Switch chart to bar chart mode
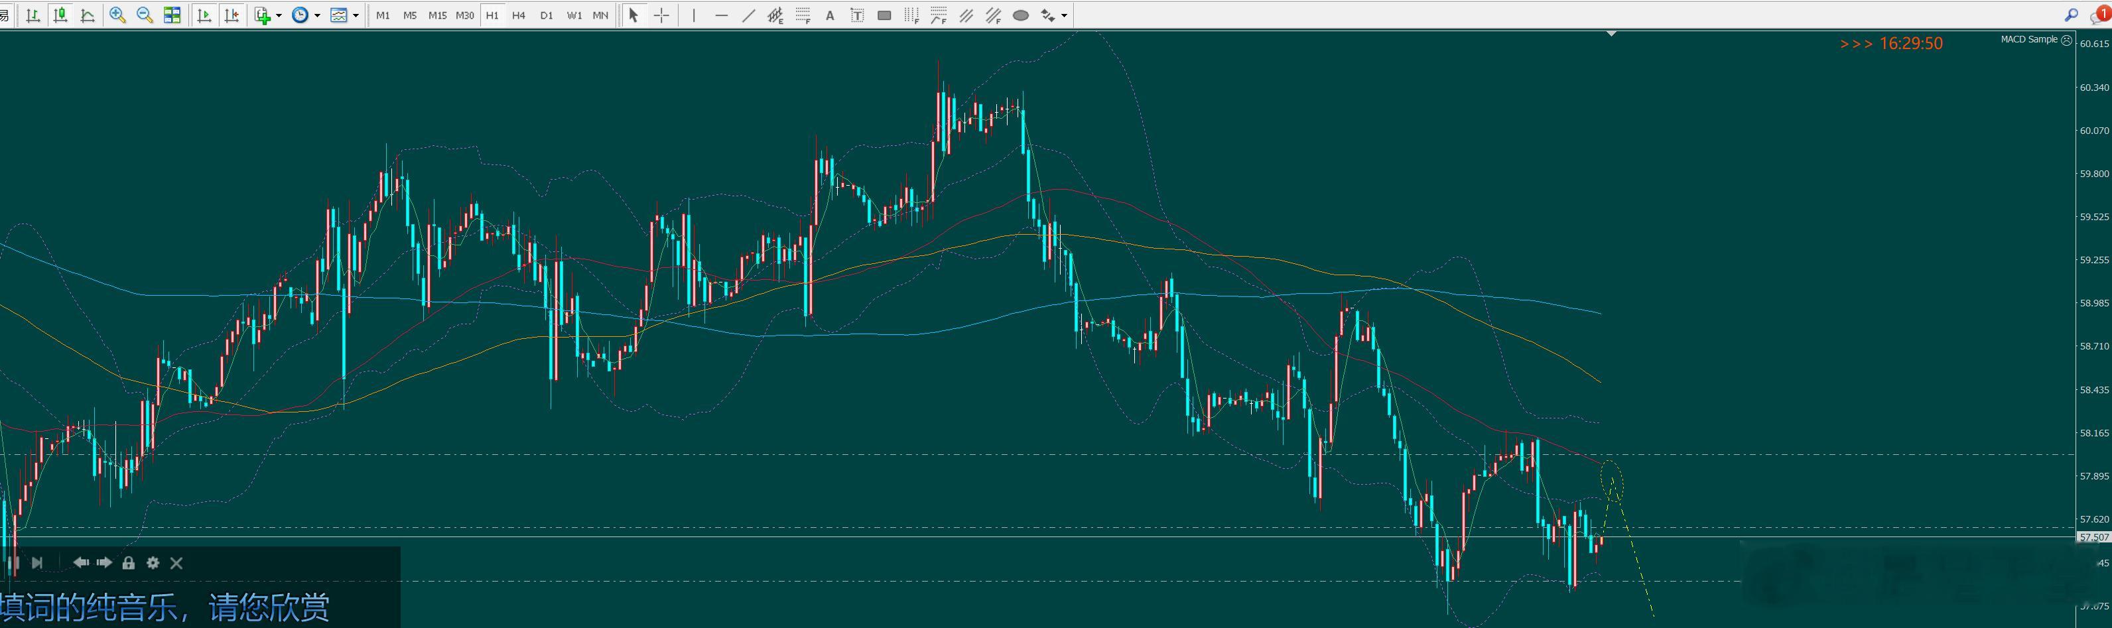Image resolution: width=2112 pixels, height=628 pixels. click(x=33, y=15)
